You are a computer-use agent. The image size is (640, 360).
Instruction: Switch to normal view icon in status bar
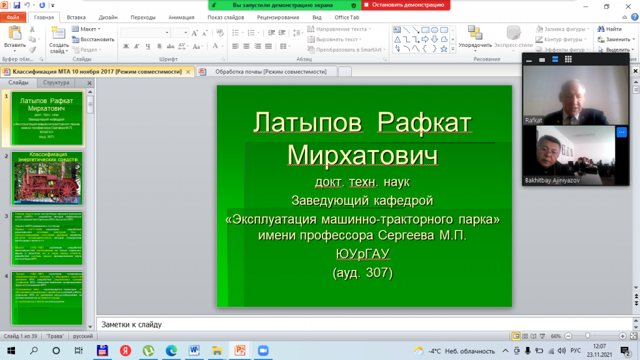pyautogui.click(x=516, y=336)
